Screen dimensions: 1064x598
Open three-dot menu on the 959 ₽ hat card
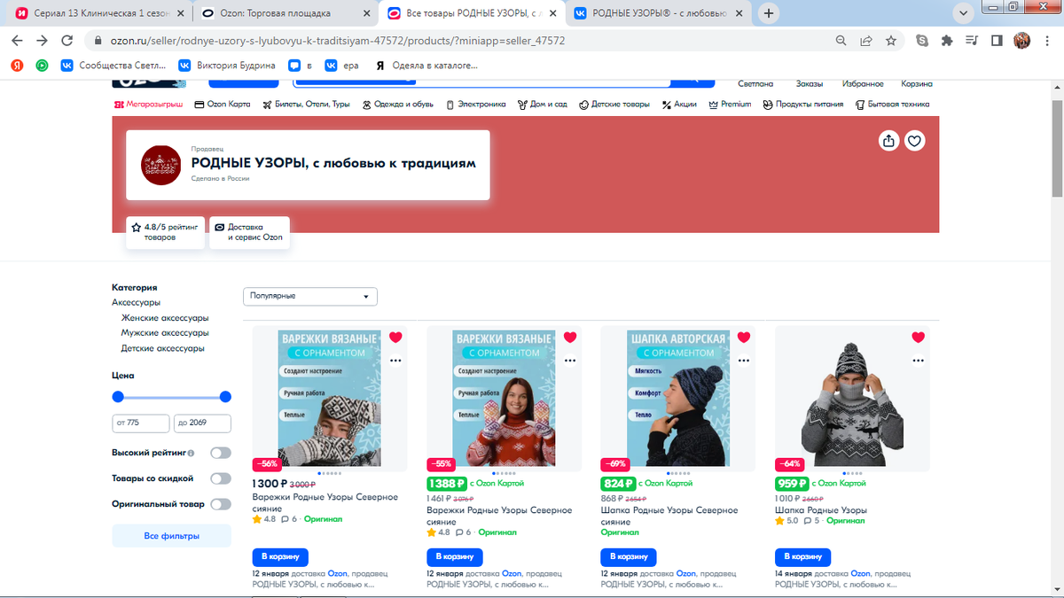pos(918,361)
